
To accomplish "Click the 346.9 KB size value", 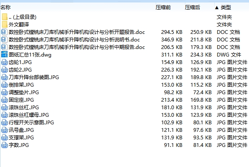I will click(x=172, y=40).
